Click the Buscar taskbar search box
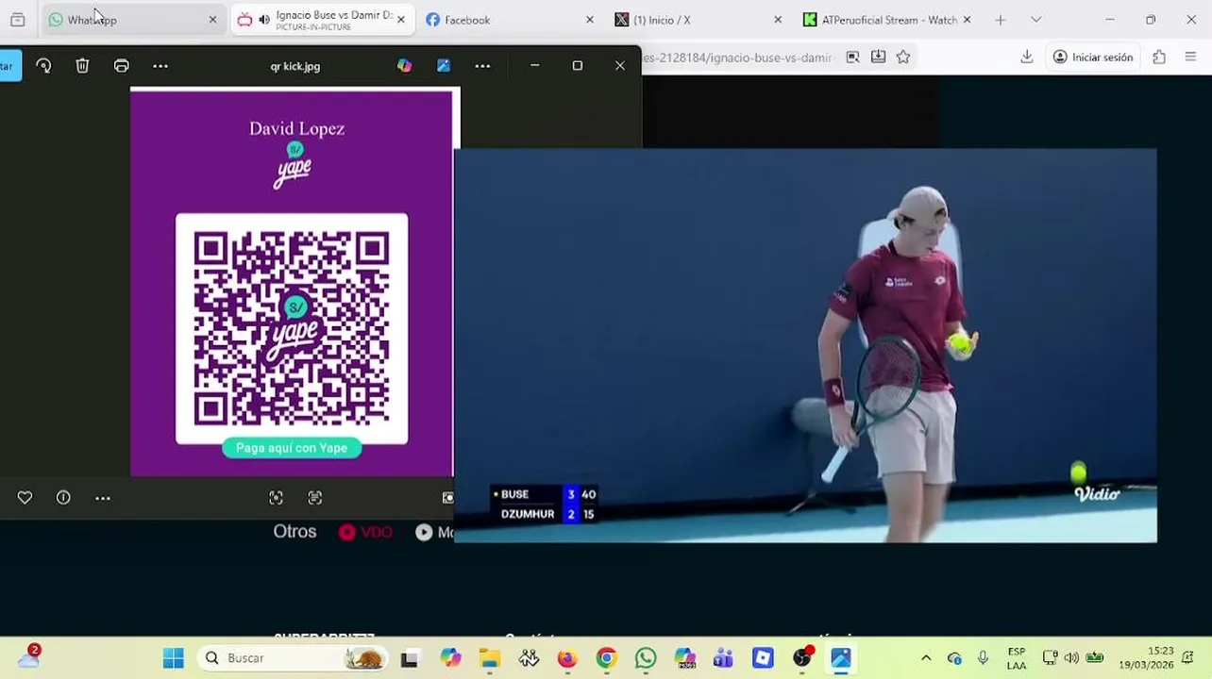Viewport: 1212px width, 679px height. click(293, 658)
